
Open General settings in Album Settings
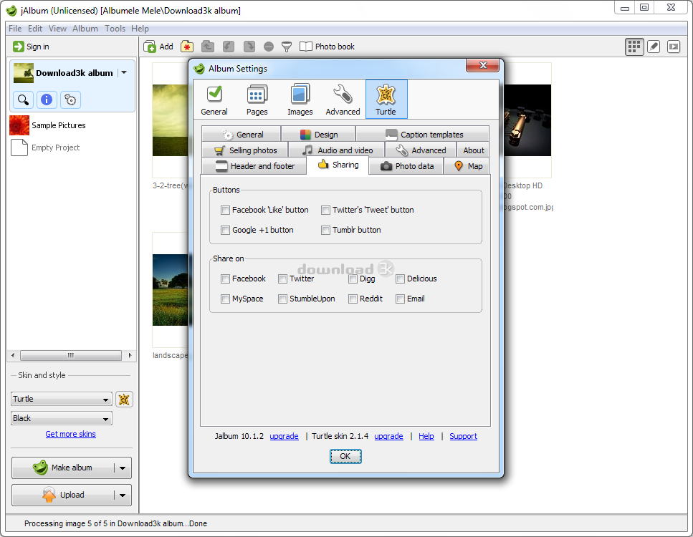214,100
